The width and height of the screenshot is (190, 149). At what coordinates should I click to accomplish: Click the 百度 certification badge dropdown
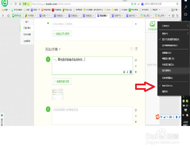pos(26,4)
